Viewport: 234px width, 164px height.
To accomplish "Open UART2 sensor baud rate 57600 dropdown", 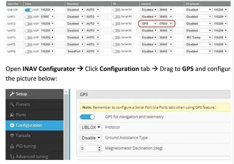I will coord(165,23).
